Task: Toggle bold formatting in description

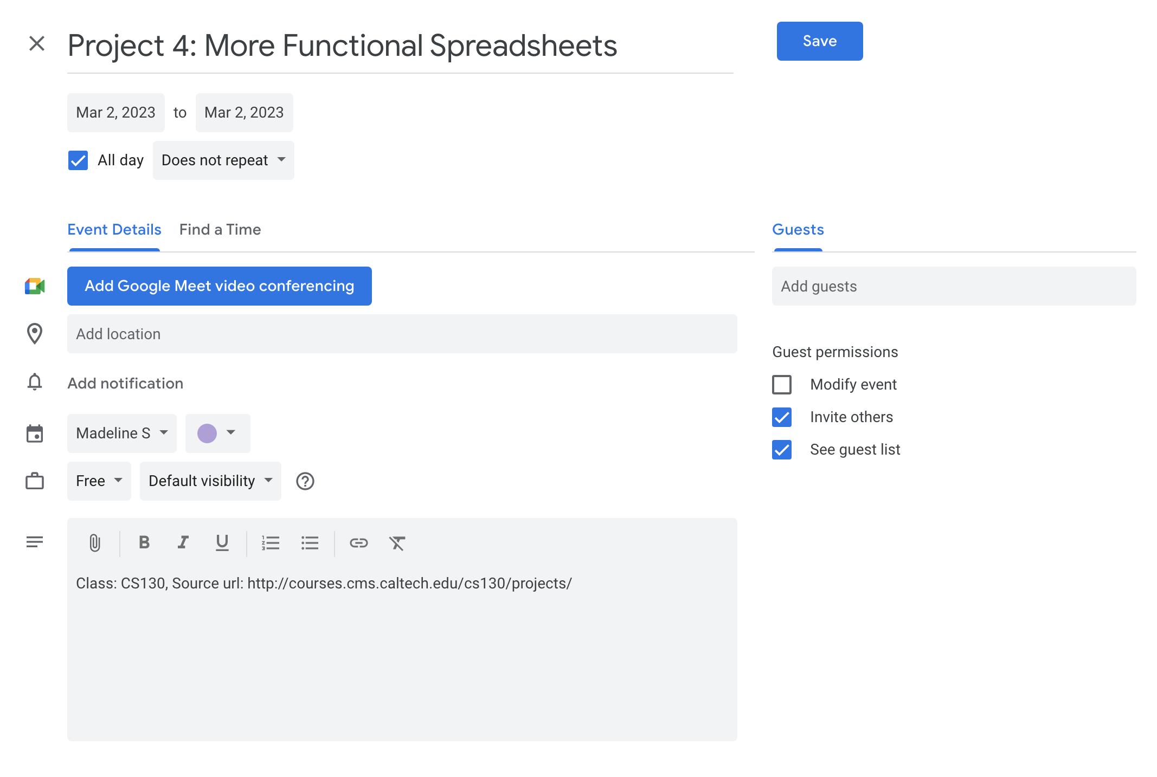Action: (x=144, y=542)
